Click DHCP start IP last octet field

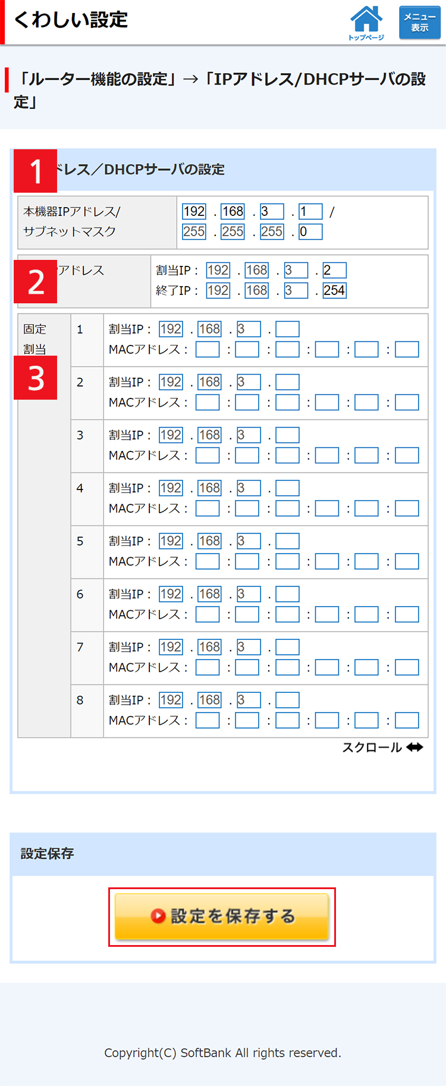pos(334,270)
